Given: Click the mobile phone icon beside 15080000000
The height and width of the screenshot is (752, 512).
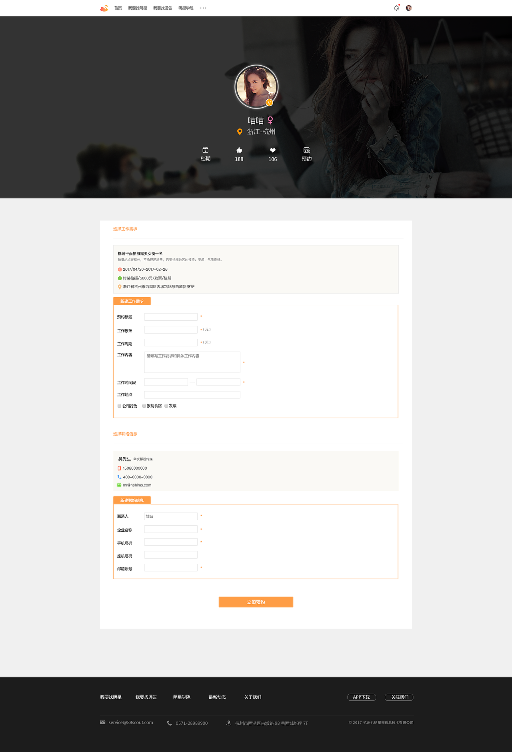Looking at the screenshot, I should tap(119, 468).
